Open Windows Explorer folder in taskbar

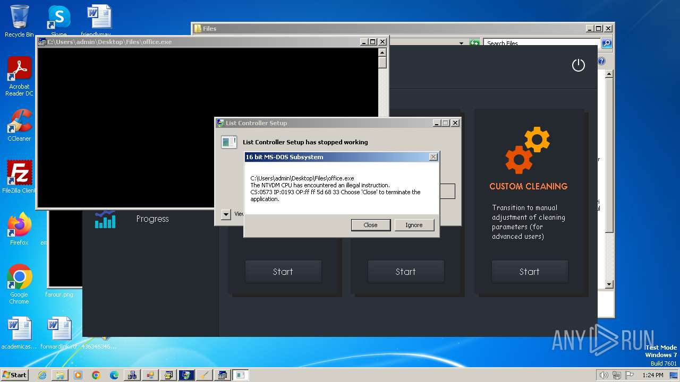click(x=60, y=375)
